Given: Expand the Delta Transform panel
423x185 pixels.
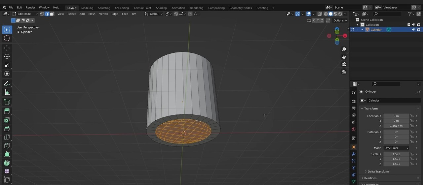Looking at the screenshot, I should (378, 171).
